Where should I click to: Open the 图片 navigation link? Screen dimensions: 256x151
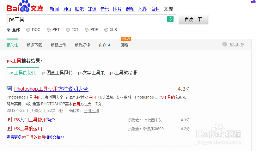tap(118, 9)
